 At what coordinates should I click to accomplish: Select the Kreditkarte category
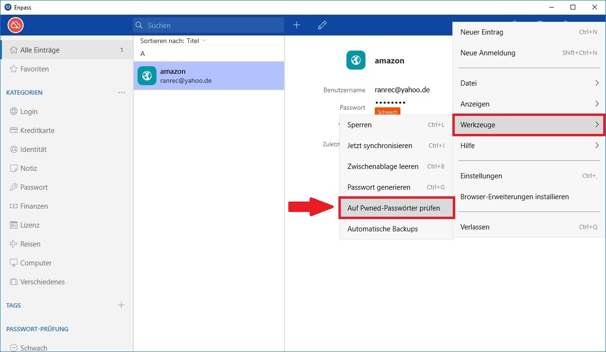point(67,130)
